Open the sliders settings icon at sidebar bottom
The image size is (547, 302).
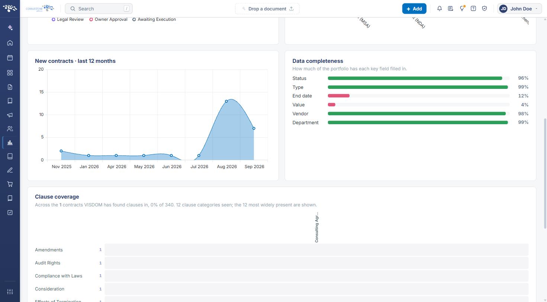(10, 292)
